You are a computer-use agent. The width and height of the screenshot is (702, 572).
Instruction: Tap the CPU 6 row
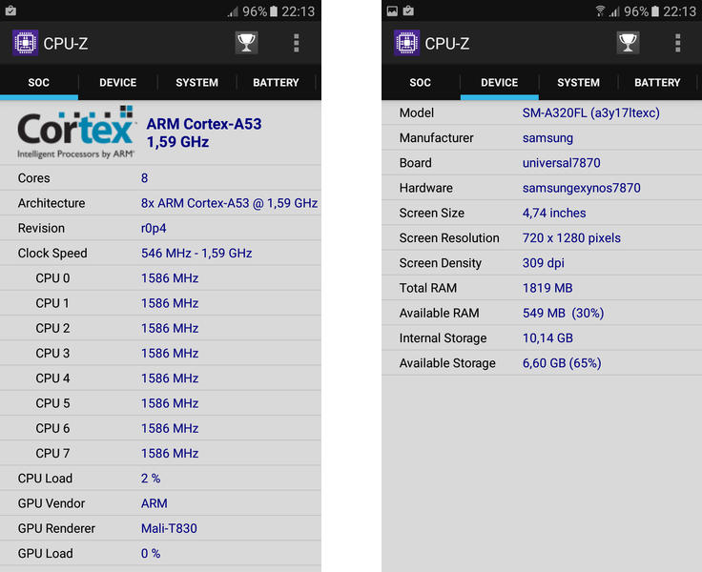(160, 429)
